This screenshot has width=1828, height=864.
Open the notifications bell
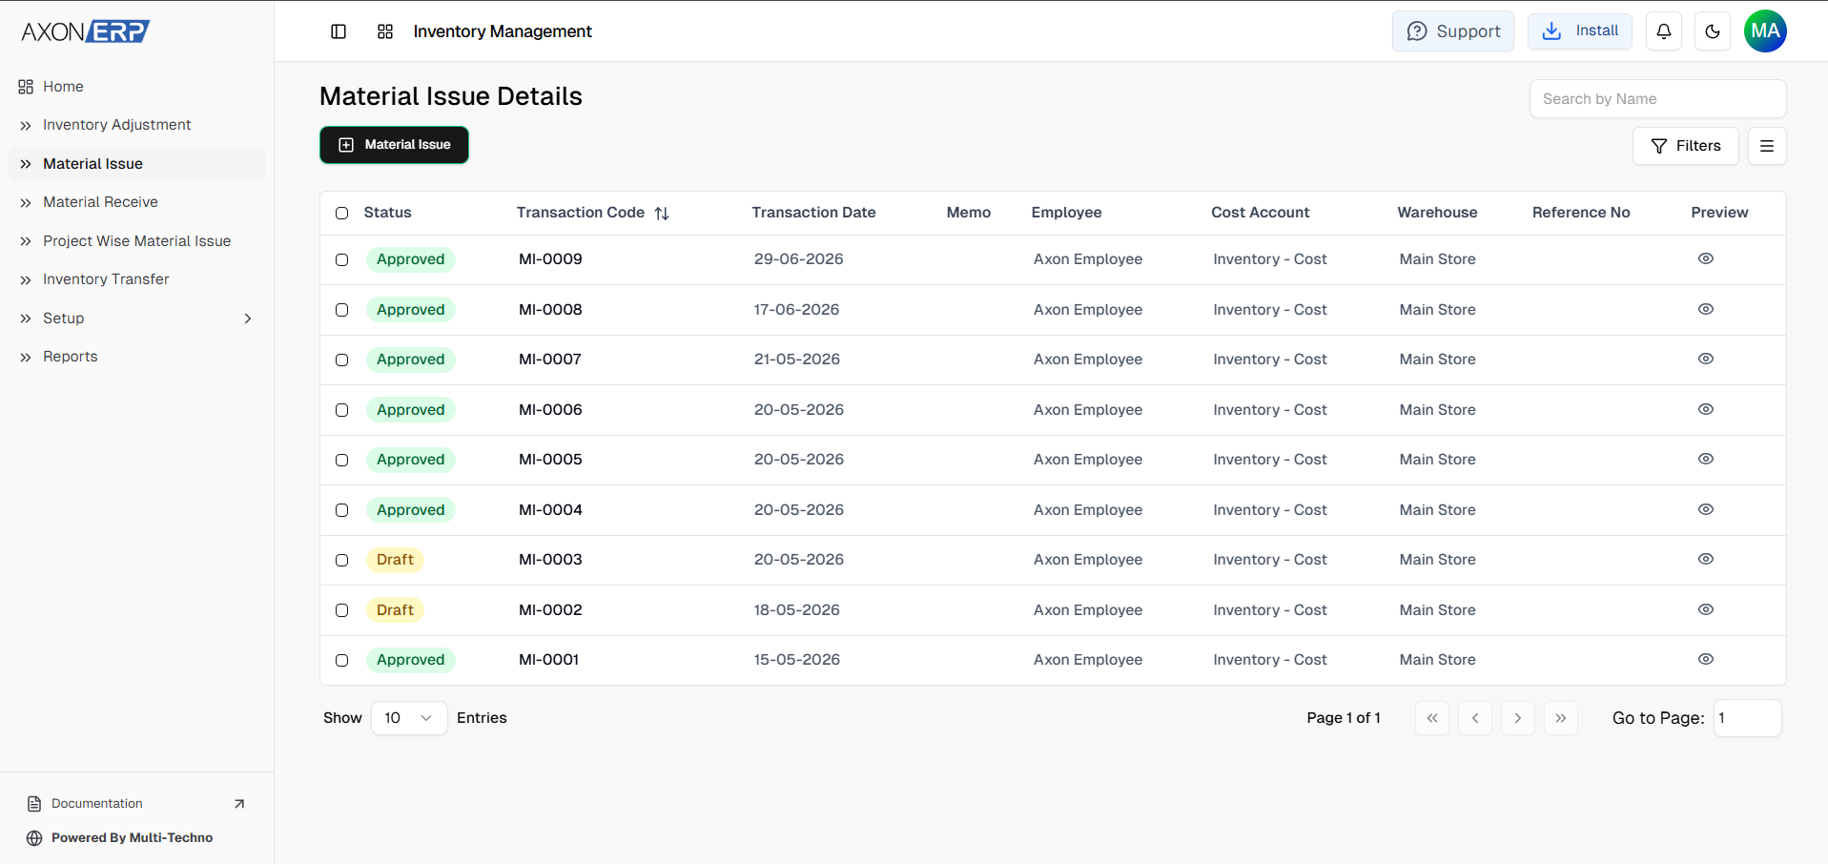(1664, 31)
